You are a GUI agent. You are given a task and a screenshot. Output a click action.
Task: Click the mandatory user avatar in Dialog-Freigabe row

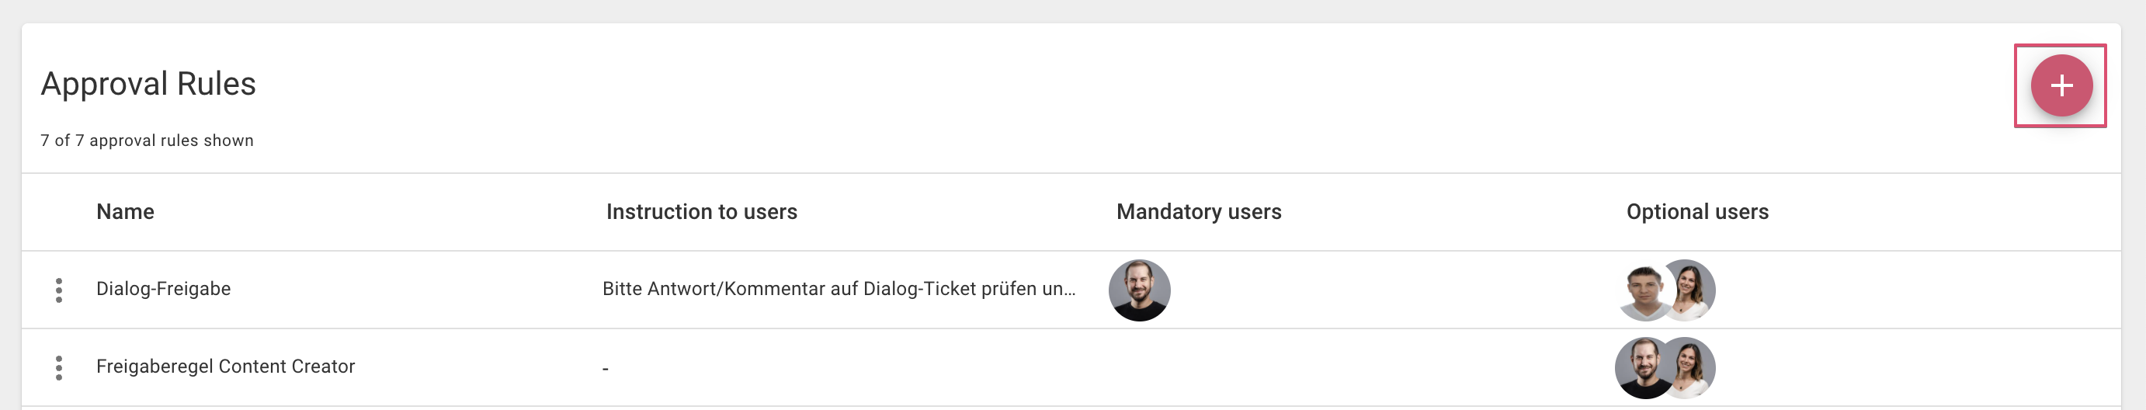pyautogui.click(x=1139, y=290)
